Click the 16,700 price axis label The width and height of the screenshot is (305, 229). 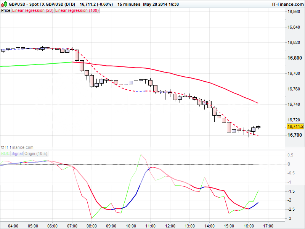coord(295,135)
